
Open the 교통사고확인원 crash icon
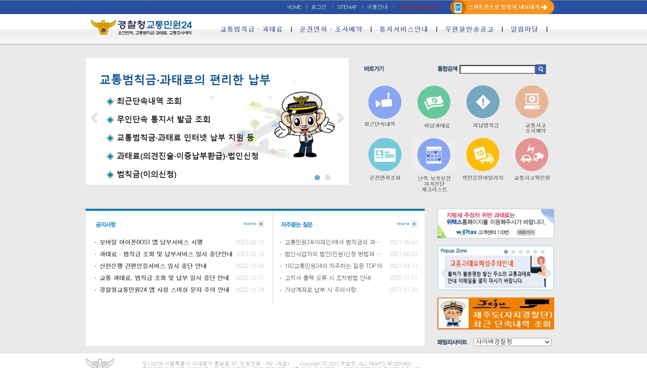[532, 154]
